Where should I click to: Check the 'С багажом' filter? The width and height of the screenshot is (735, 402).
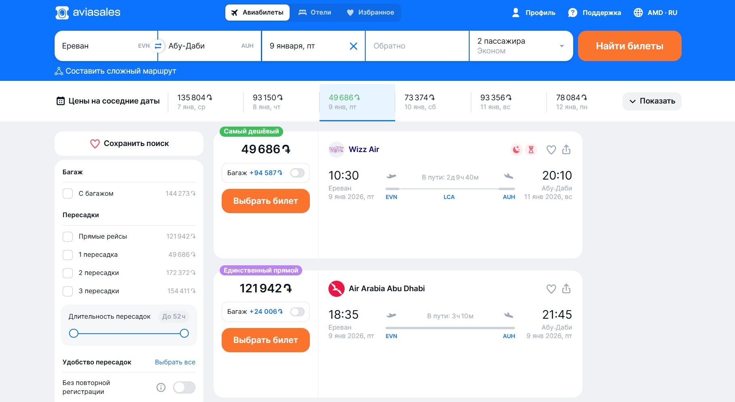68,193
